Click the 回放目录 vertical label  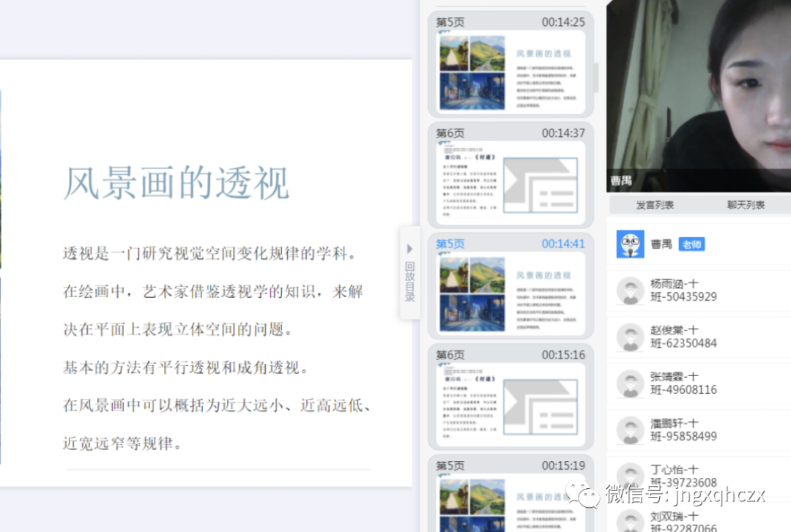[409, 282]
